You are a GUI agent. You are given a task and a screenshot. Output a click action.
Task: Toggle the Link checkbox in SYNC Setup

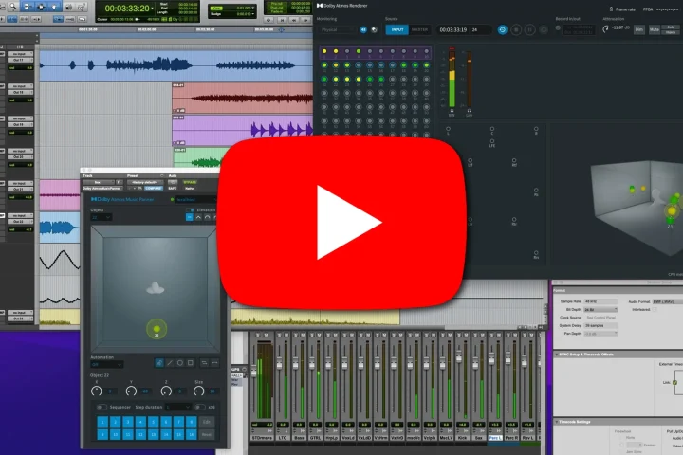[674, 382]
